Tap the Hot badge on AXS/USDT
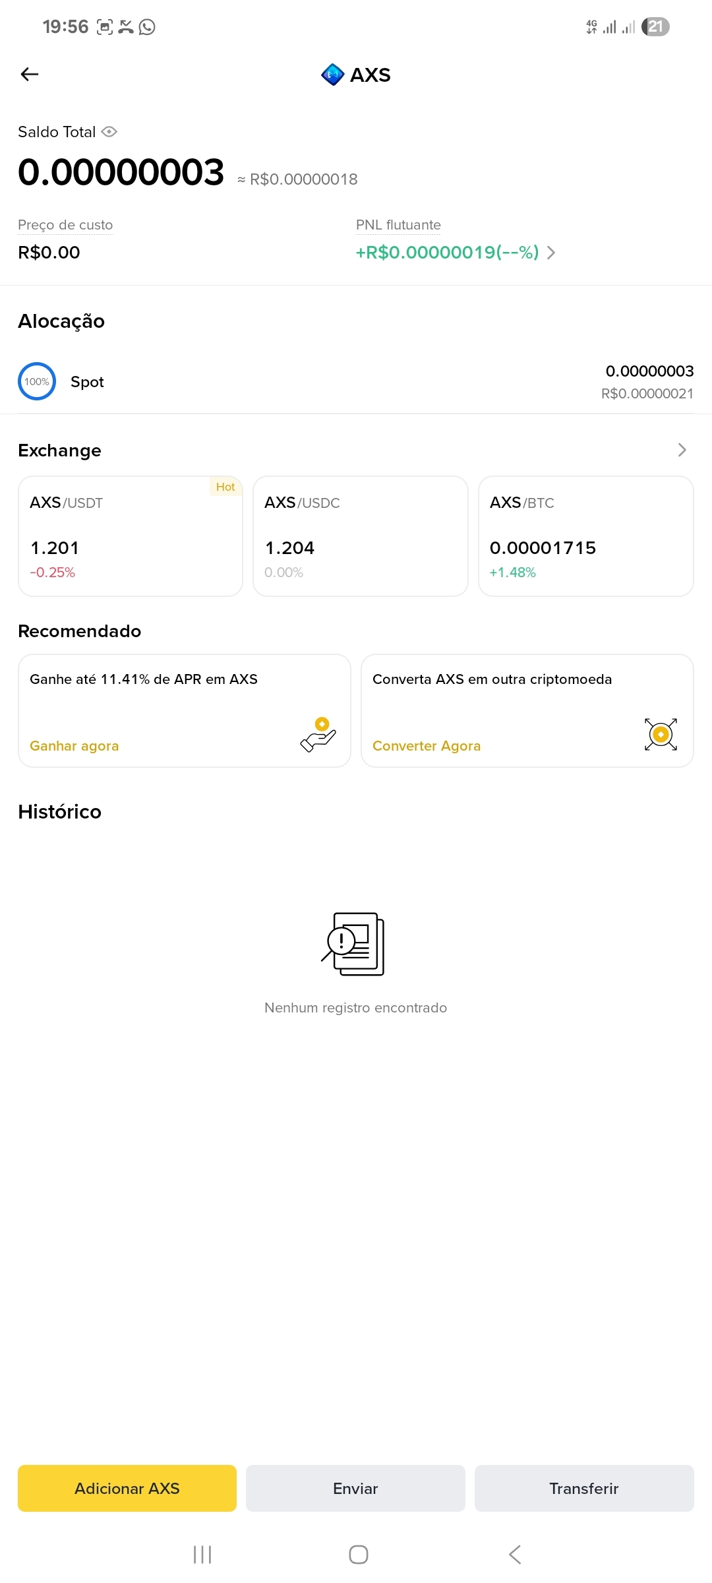 (x=225, y=487)
